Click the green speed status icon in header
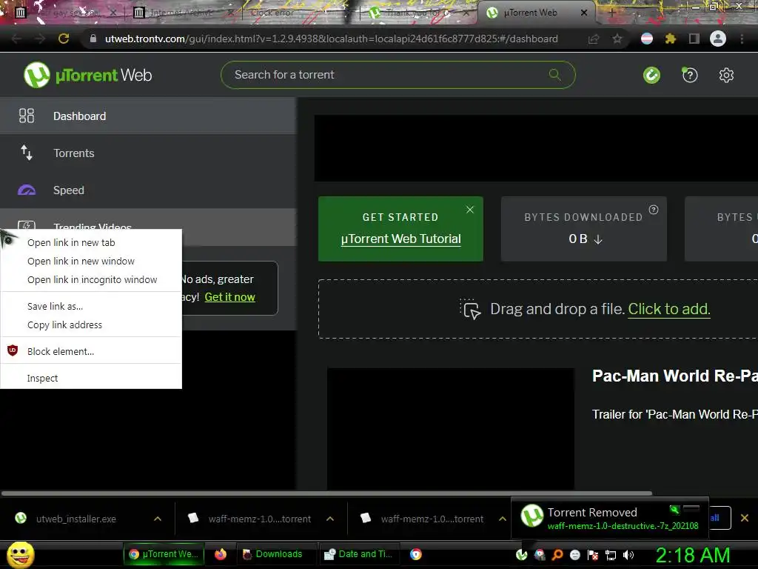758x569 pixels. click(x=651, y=75)
